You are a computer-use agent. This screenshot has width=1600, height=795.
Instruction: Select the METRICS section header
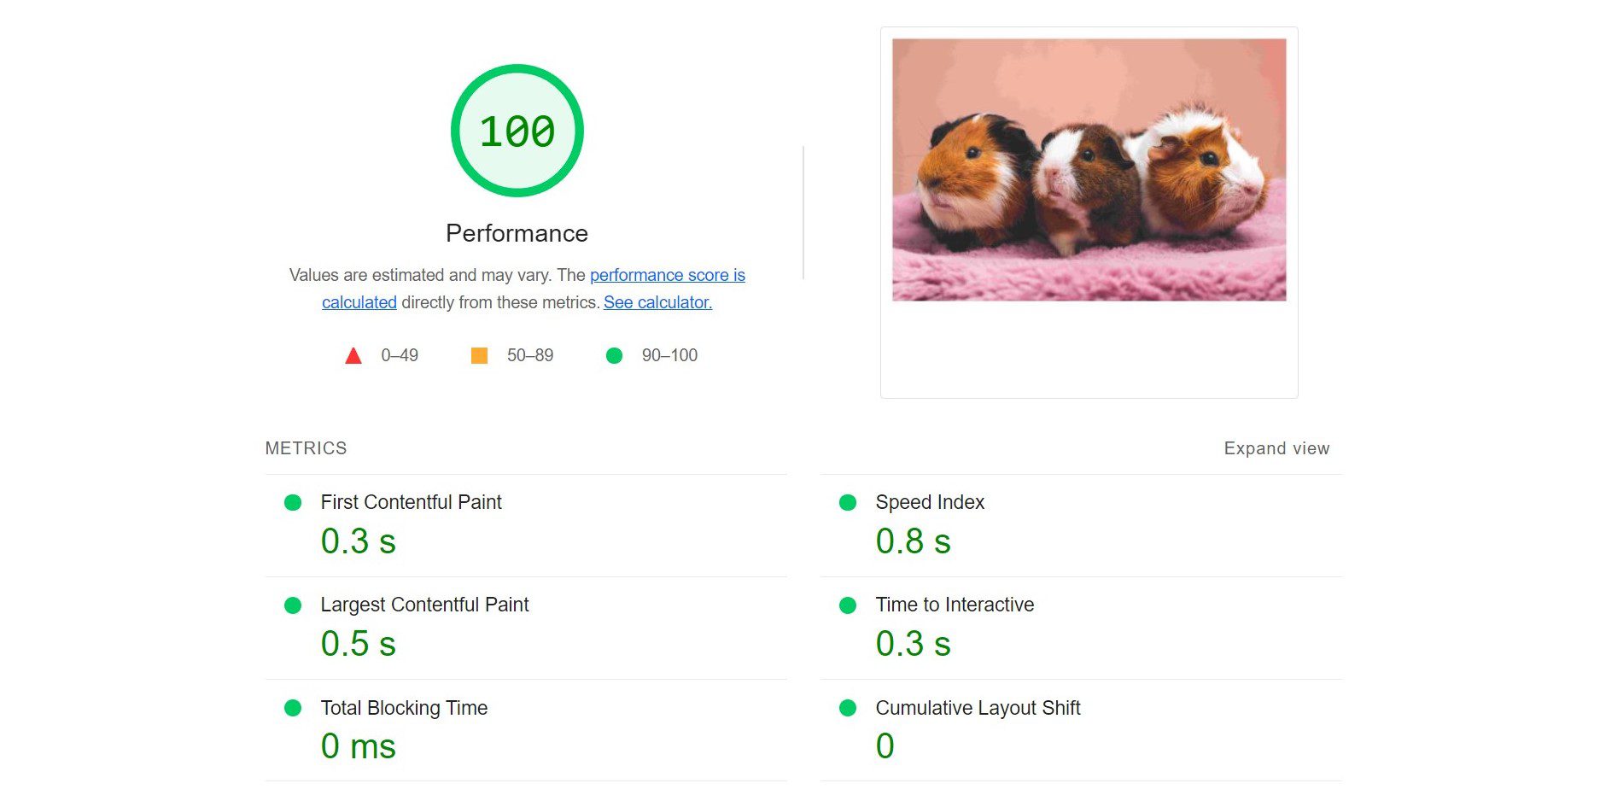306,447
